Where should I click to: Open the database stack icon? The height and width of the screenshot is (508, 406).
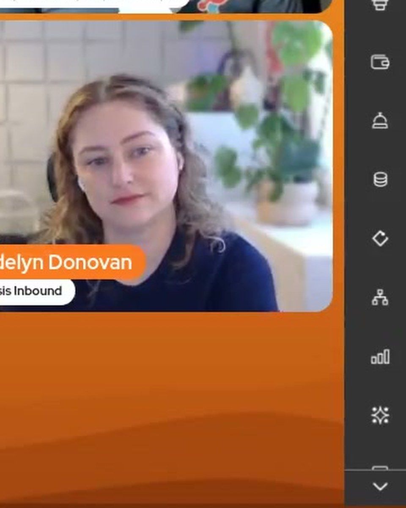click(380, 179)
